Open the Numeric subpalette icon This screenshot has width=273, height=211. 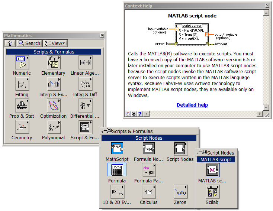pos(22,62)
